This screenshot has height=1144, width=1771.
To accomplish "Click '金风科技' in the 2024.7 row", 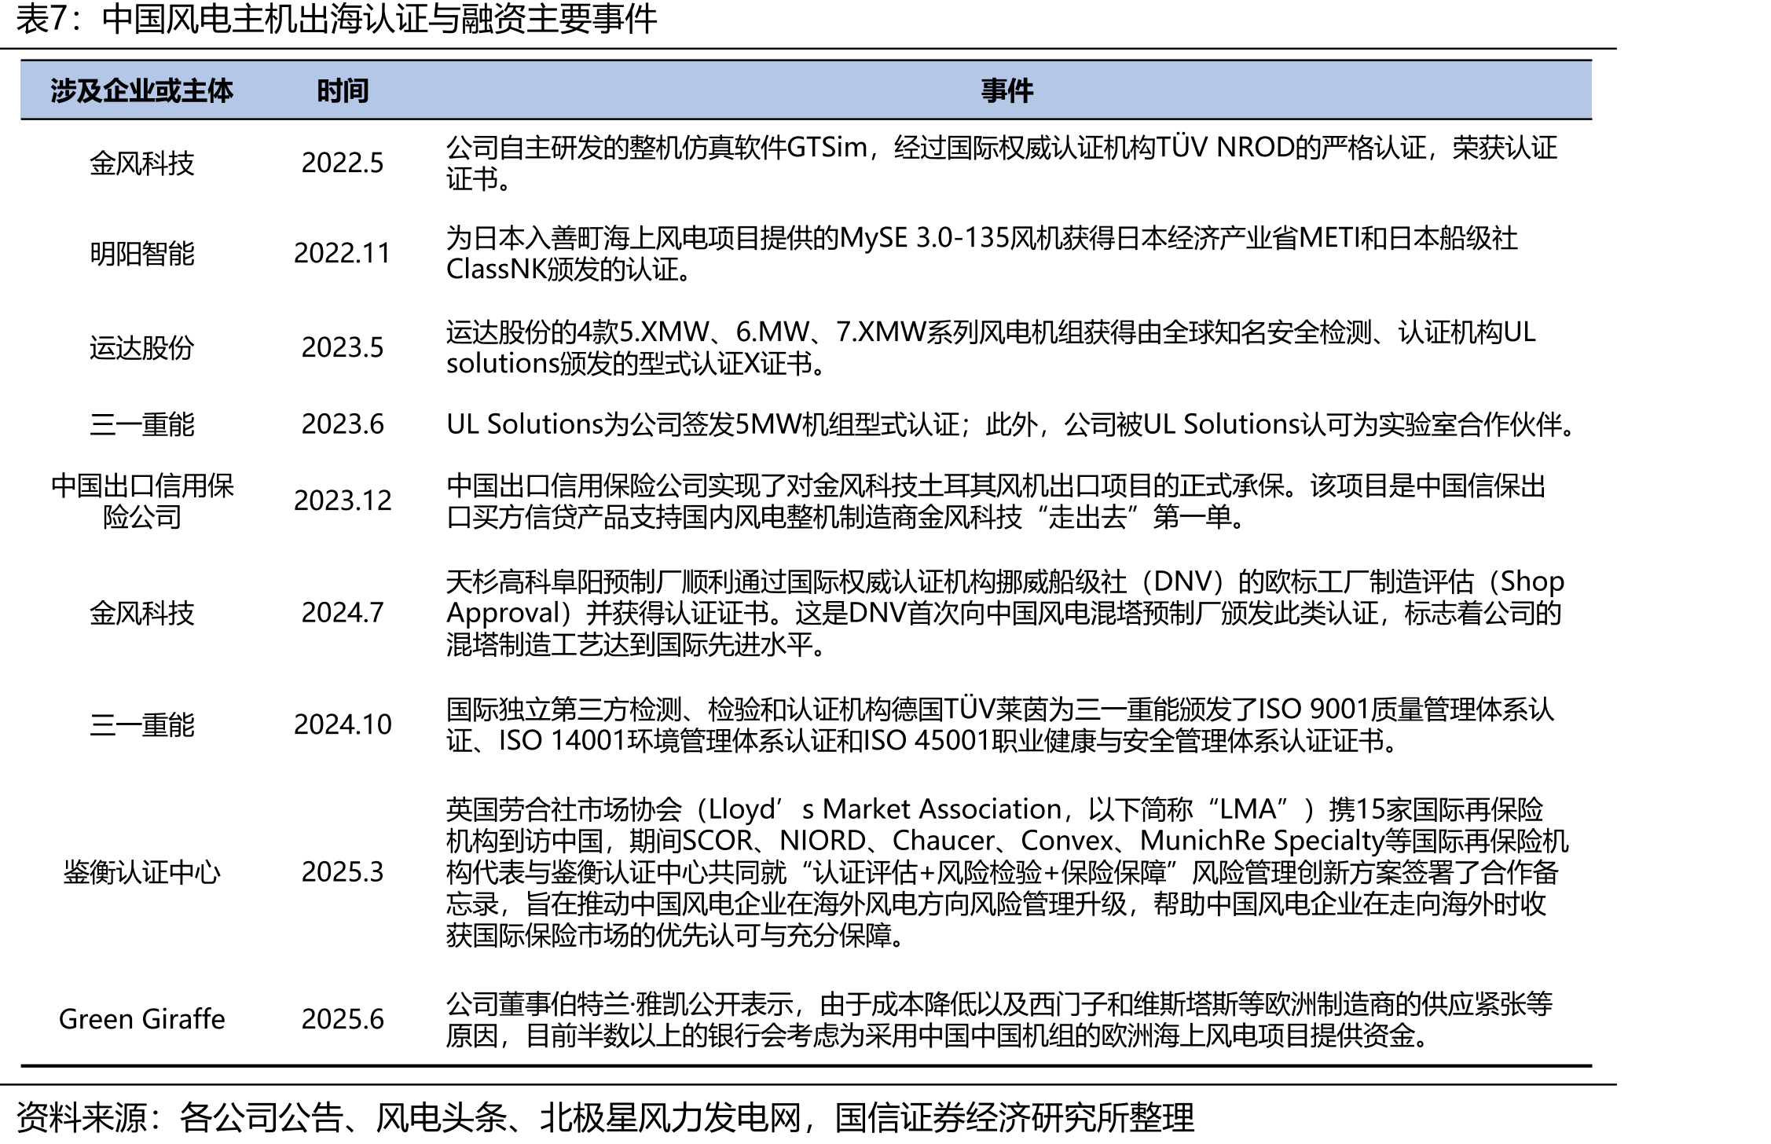I will [142, 614].
